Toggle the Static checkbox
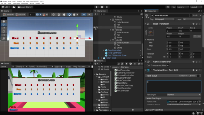Viewport: 204px width, 115px height. 191,15
